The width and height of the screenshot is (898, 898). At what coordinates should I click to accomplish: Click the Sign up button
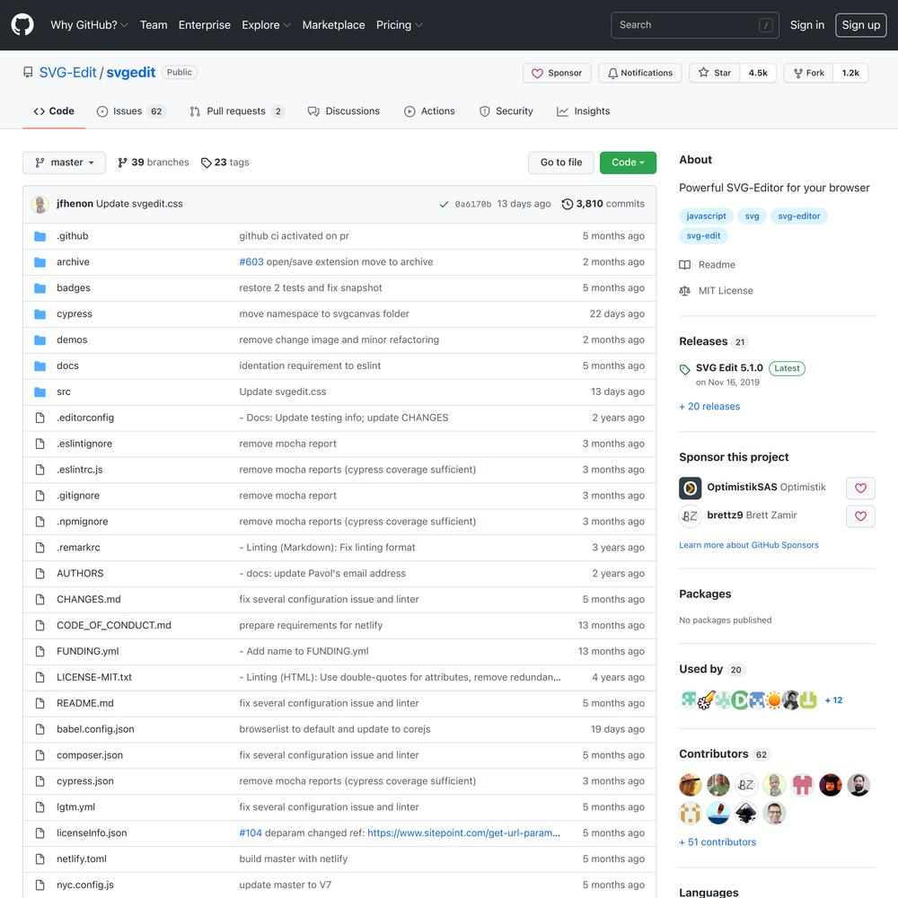click(x=861, y=25)
